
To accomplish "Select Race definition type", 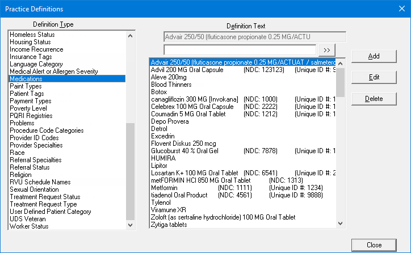I will [67, 153].
